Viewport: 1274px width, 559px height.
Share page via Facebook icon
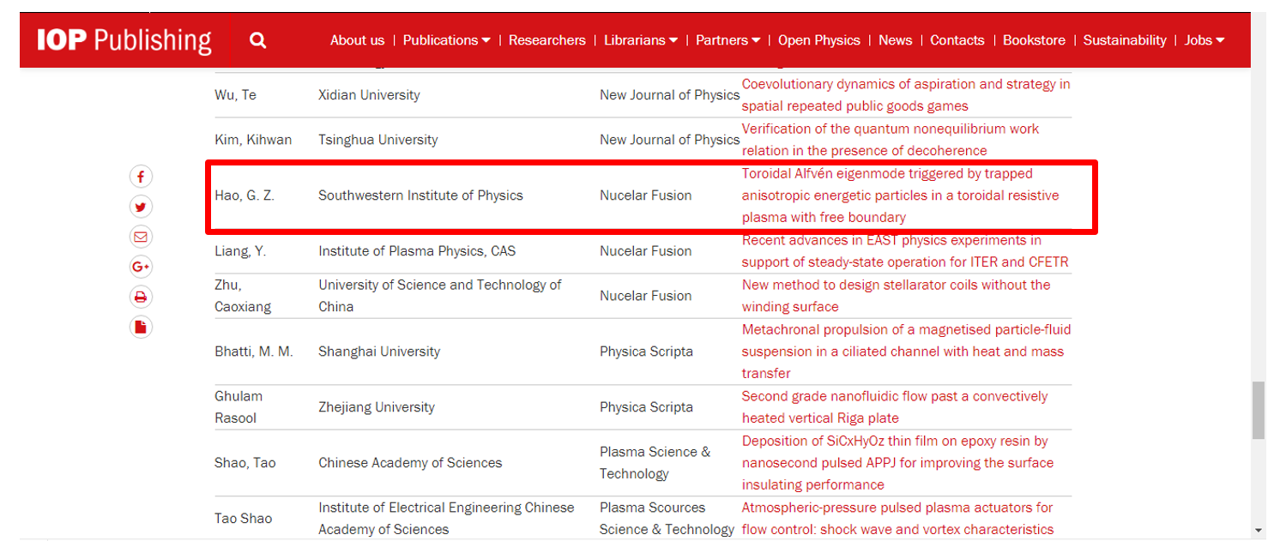141,177
